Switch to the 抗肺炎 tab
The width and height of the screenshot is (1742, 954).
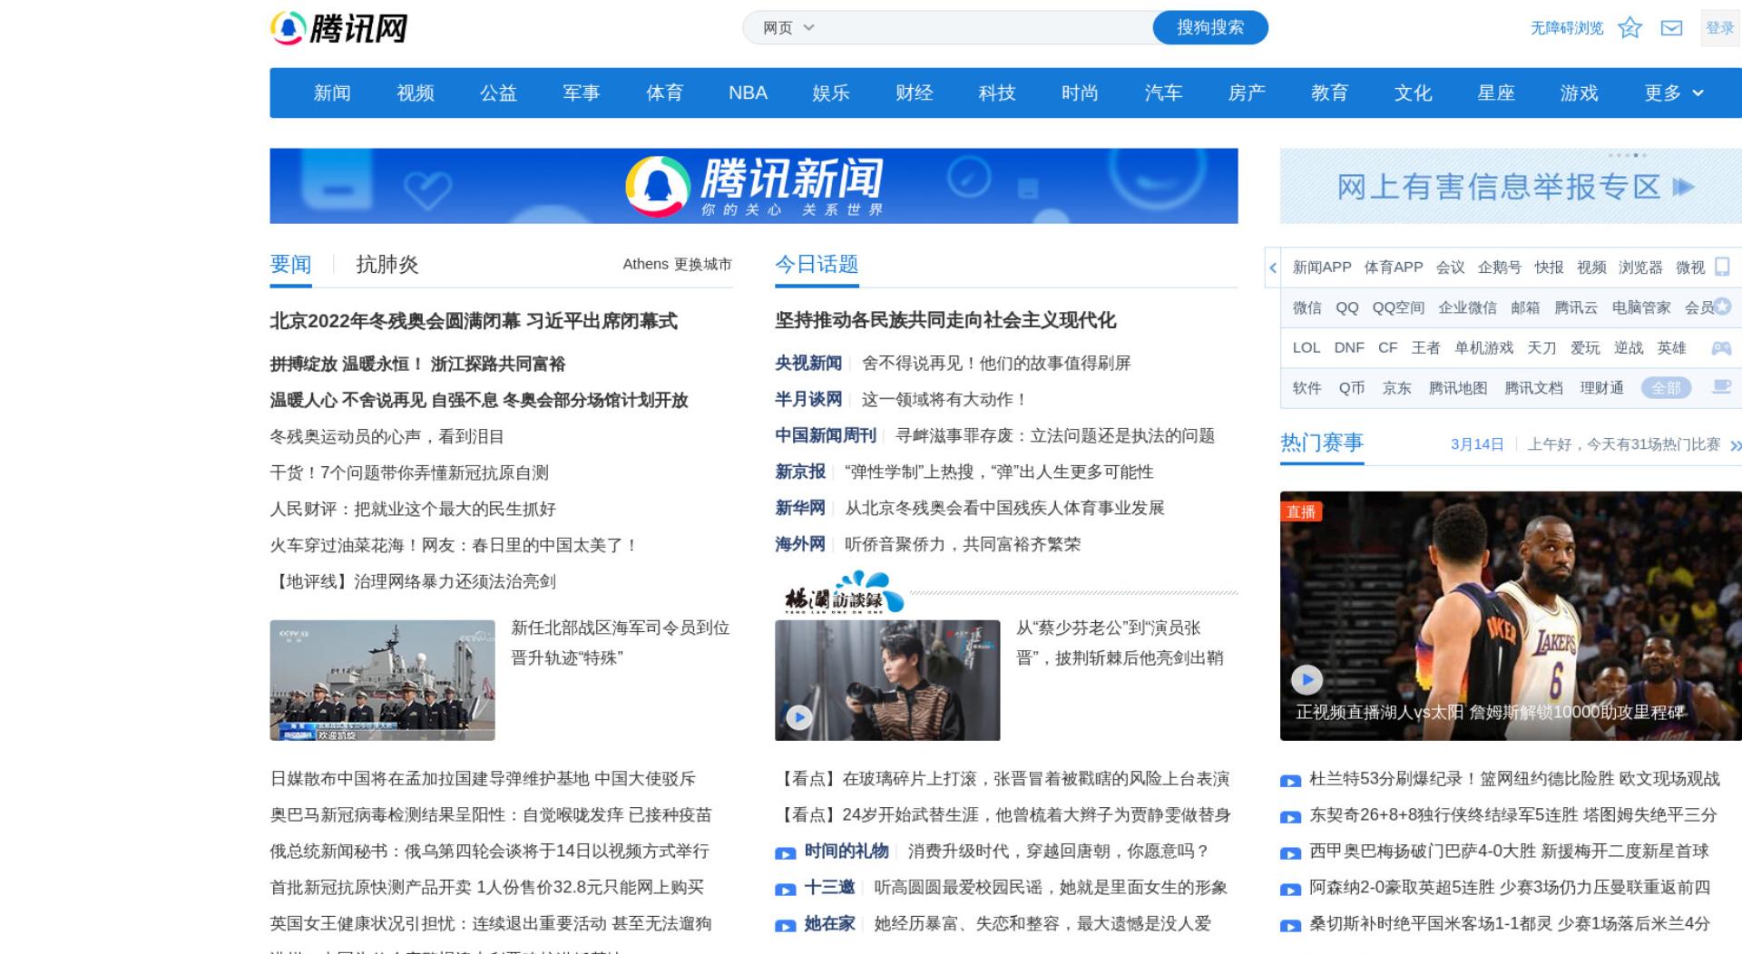point(387,264)
